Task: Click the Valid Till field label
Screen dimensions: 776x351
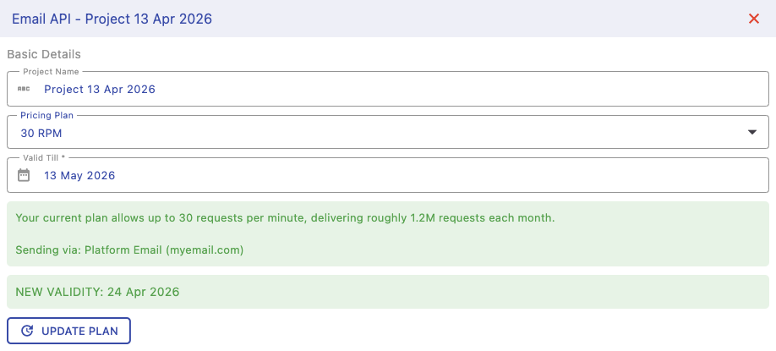Action: pos(44,158)
